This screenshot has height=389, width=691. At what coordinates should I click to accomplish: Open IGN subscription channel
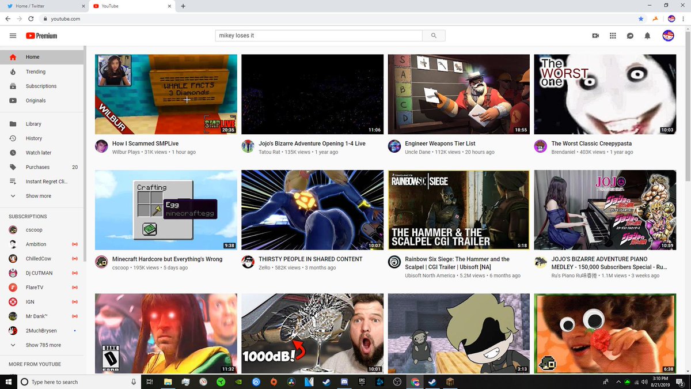[41, 302]
